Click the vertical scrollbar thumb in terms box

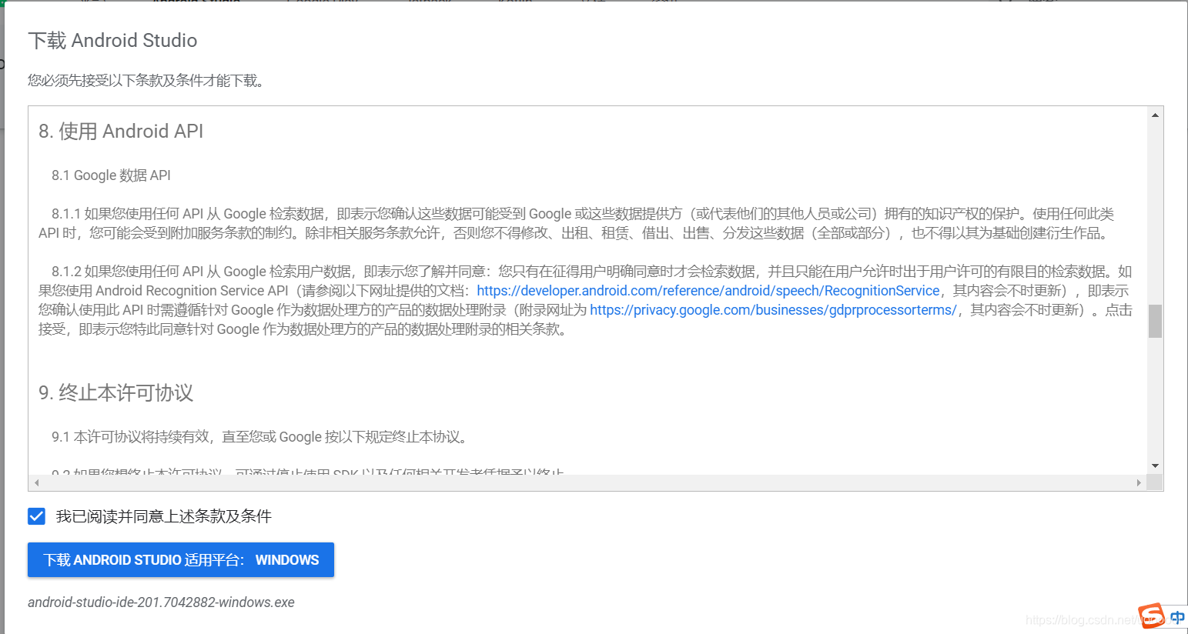1155,322
